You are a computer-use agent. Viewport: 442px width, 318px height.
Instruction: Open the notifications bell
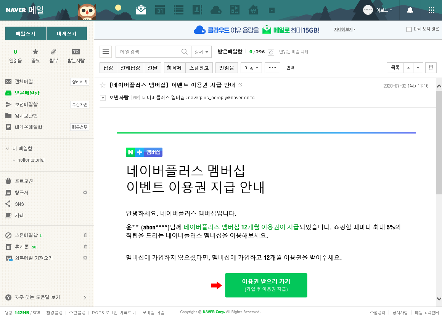pos(410,10)
